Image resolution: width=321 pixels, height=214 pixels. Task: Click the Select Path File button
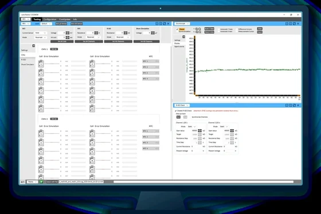52,182
